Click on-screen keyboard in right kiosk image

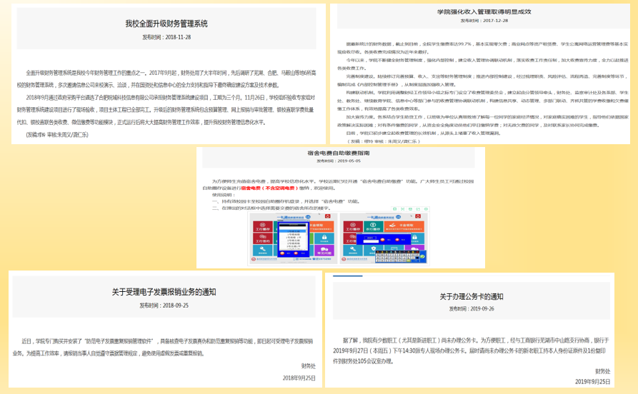401,256
